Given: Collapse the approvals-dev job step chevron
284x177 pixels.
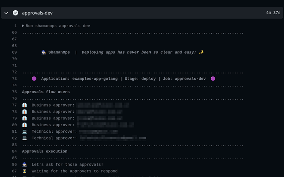Looking at the screenshot, I should [x=6, y=13].
